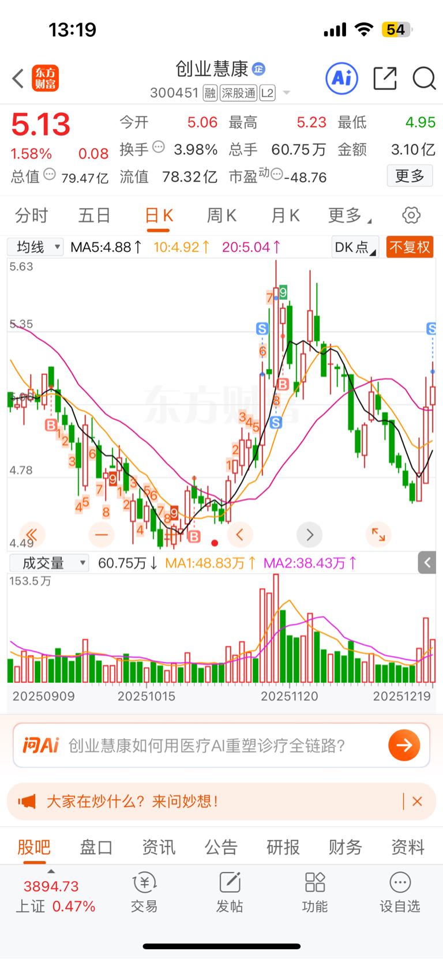Tap the megaphone icon in banner

click(x=27, y=801)
